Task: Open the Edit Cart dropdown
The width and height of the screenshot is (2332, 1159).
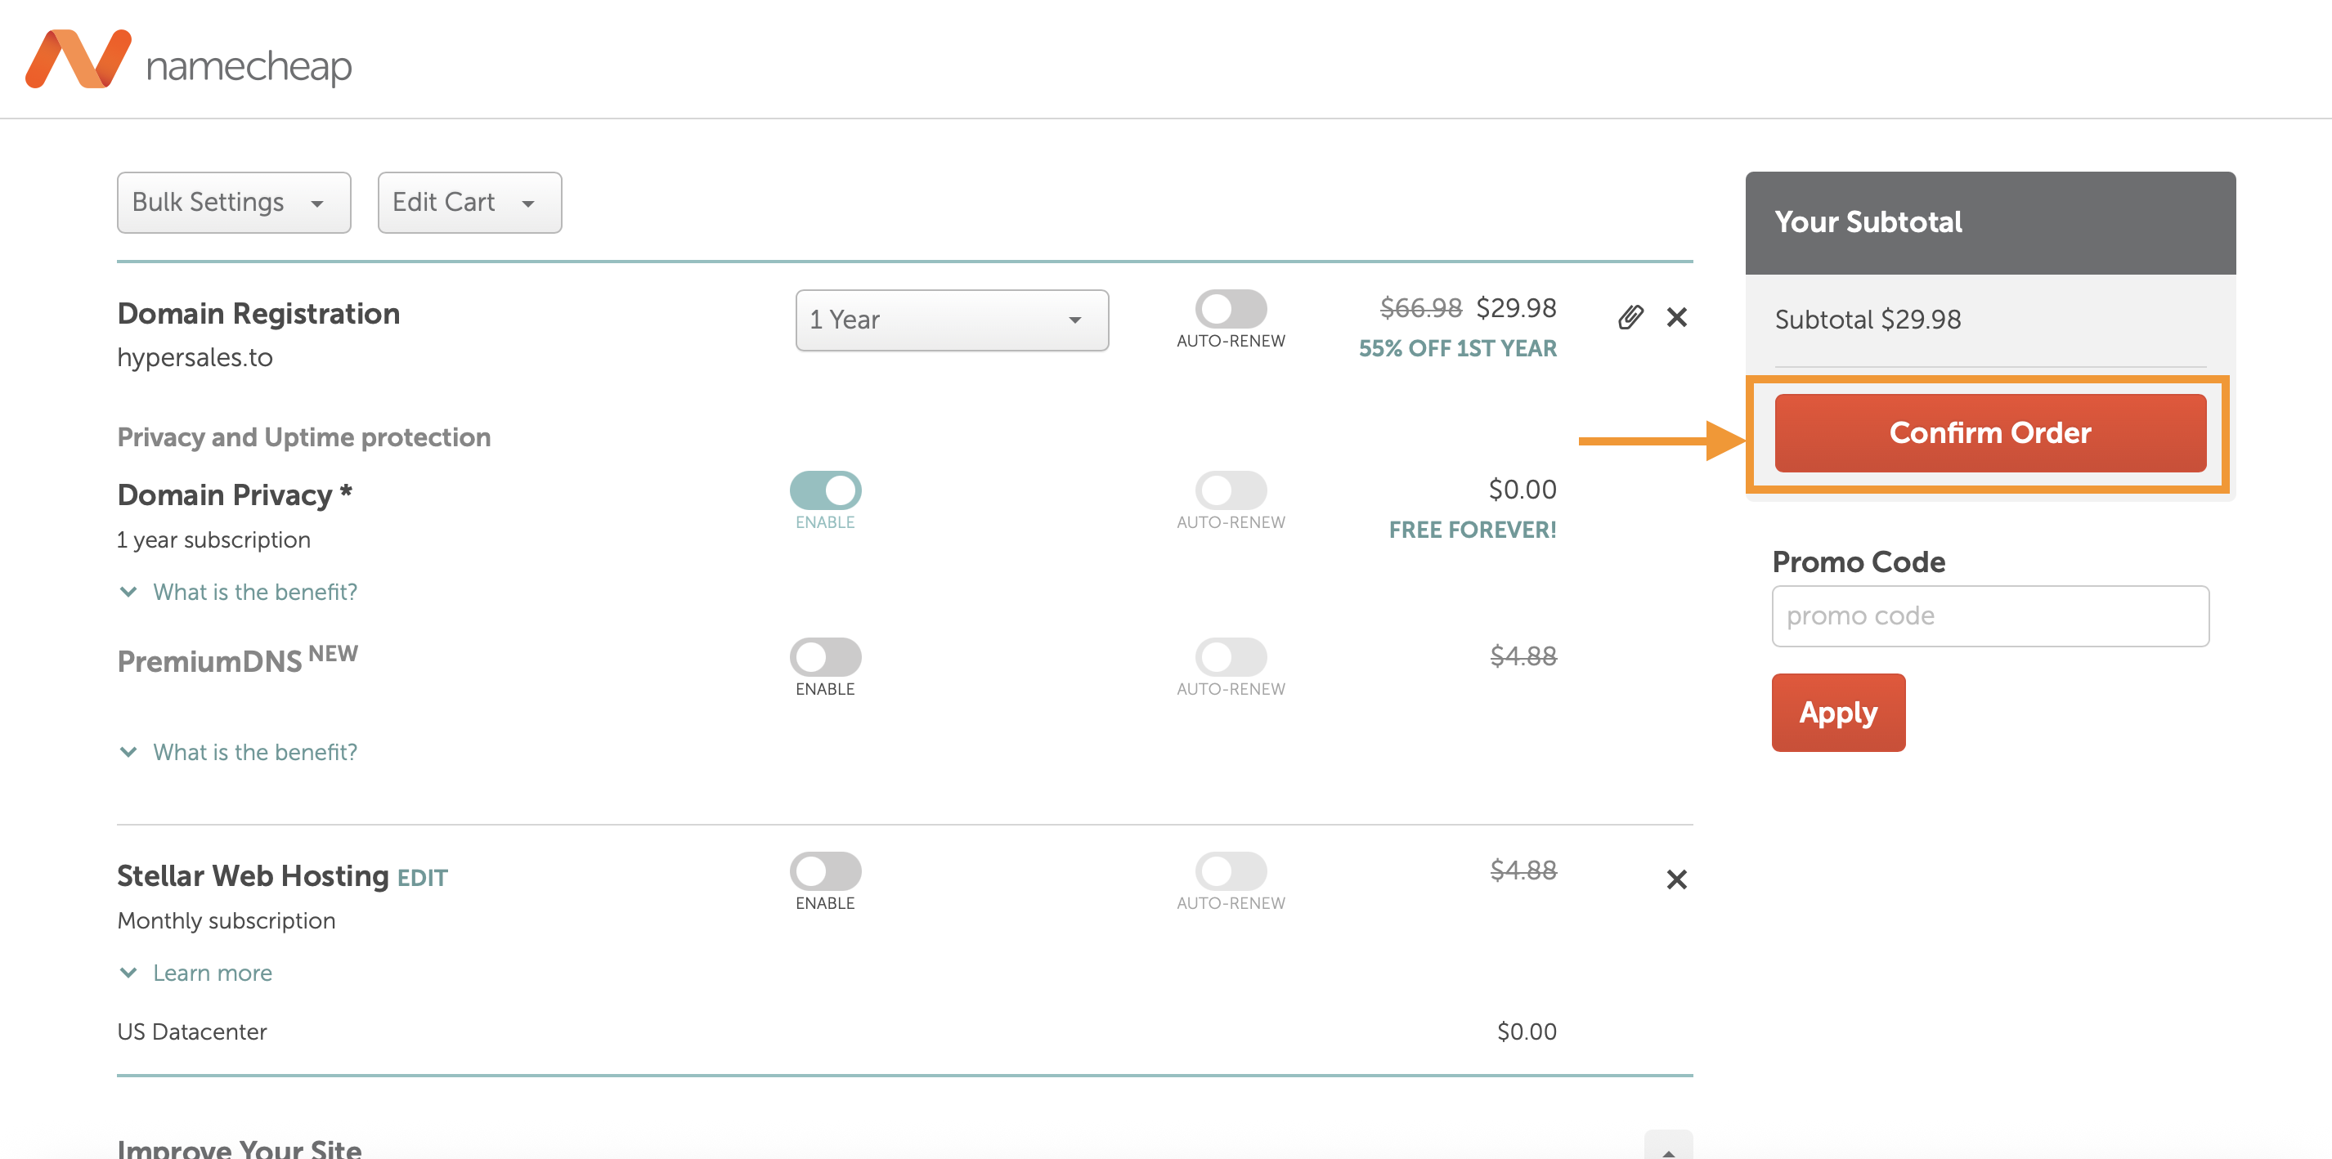Action: point(469,203)
